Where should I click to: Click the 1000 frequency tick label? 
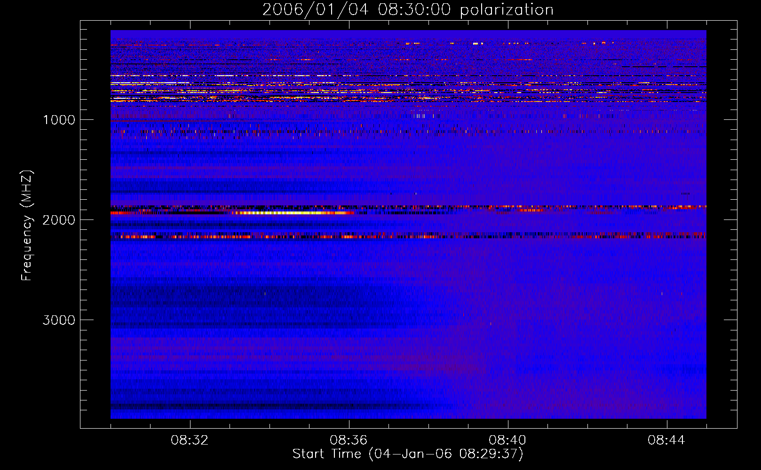pyautogui.click(x=59, y=120)
